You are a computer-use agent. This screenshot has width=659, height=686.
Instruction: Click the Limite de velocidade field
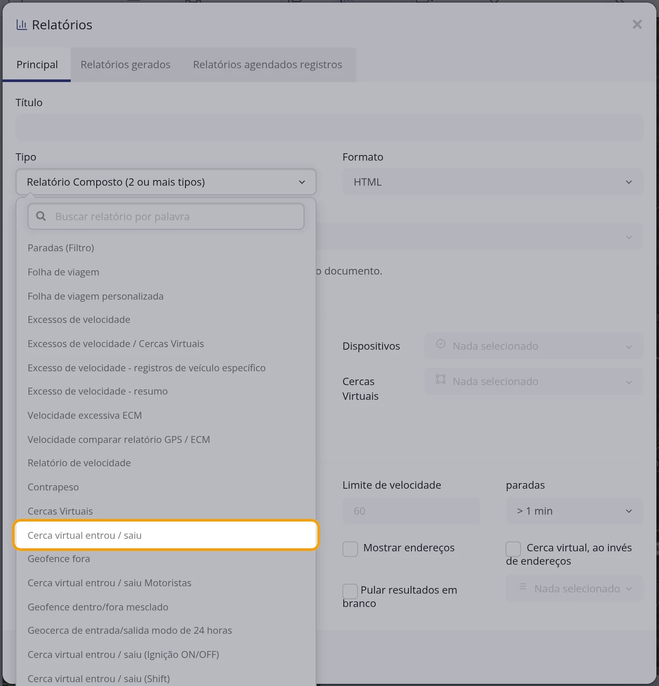[x=411, y=511]
